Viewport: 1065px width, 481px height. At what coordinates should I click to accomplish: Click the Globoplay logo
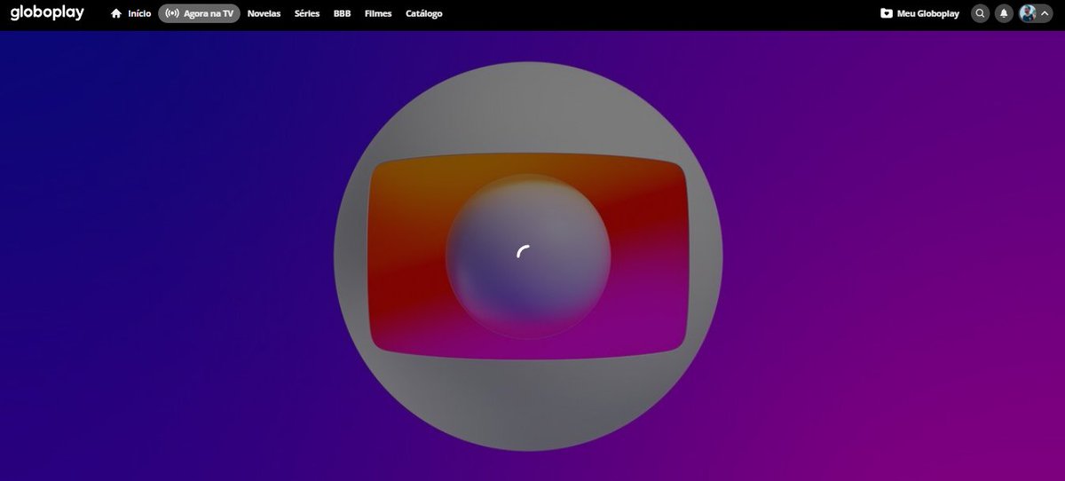click(47, 13)
